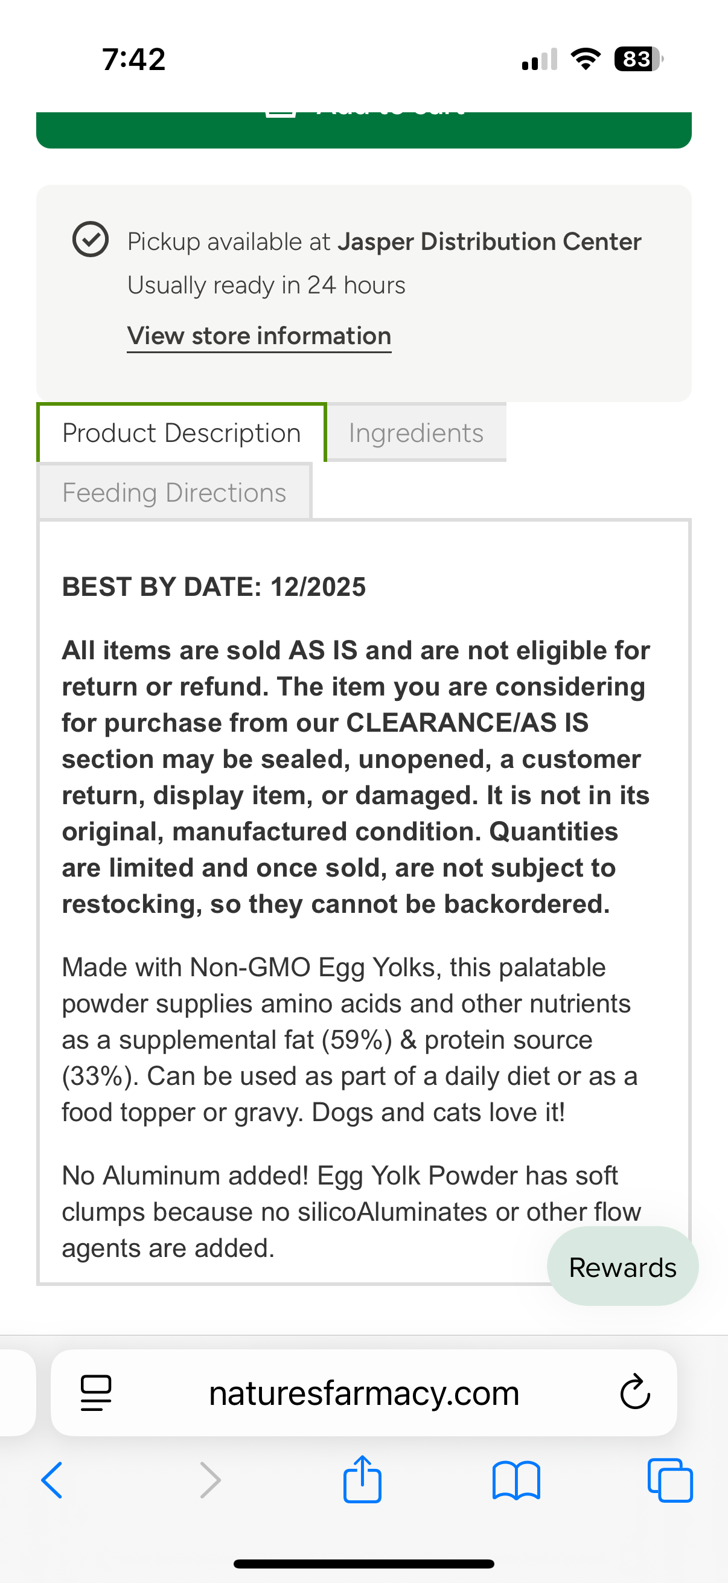Open the Feeding Directions tab
This screenshot has height=1583, width=728.
coord(174,493)
